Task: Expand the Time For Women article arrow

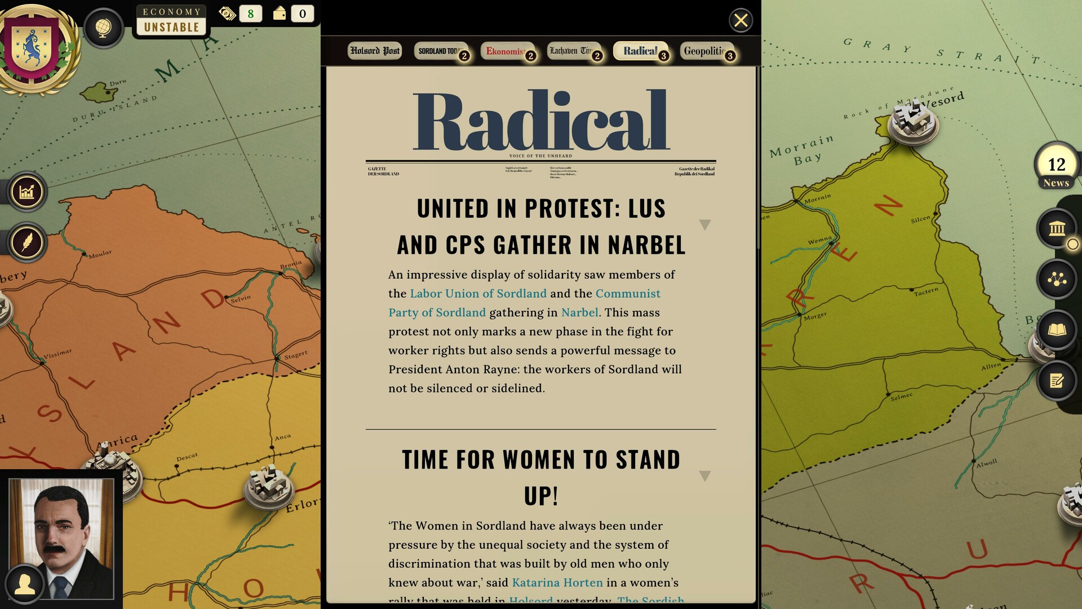Action: tap(704, 476)
